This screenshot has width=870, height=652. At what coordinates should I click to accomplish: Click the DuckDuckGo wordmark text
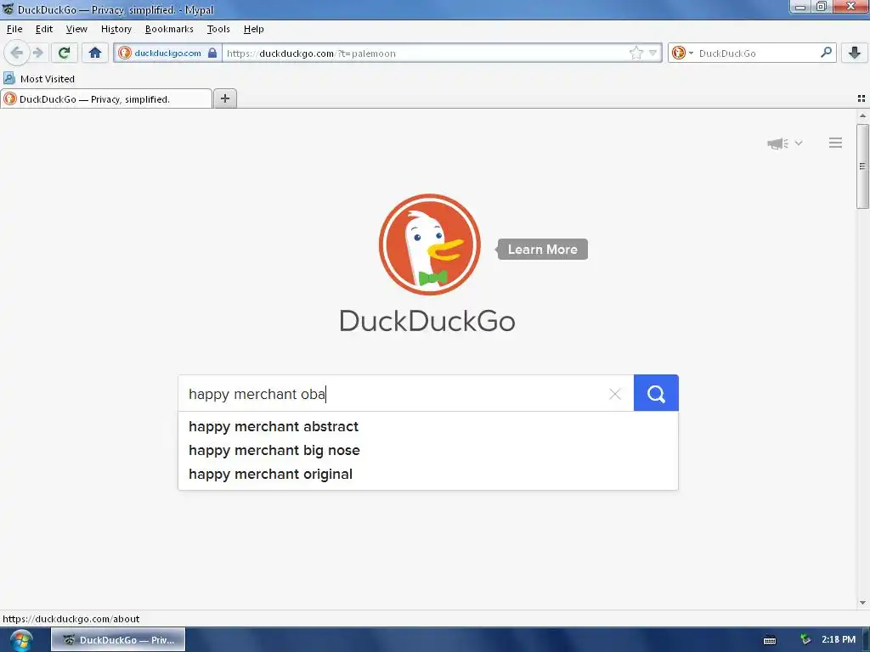(x=427, y=321)
